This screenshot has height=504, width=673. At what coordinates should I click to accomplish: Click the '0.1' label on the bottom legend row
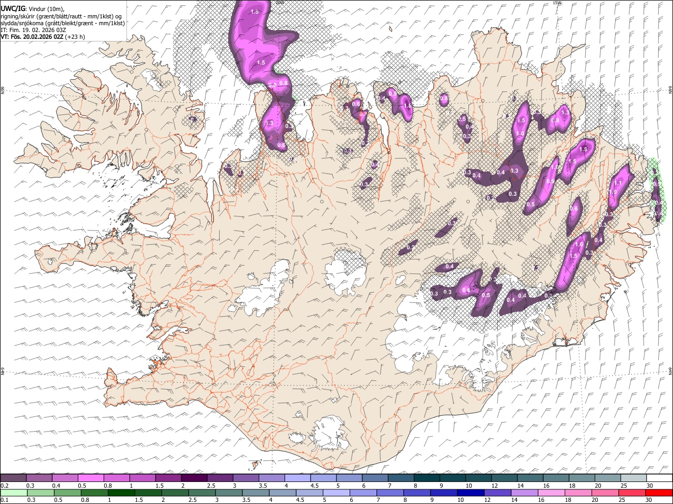pyautogui.click(x=4, y=500)
